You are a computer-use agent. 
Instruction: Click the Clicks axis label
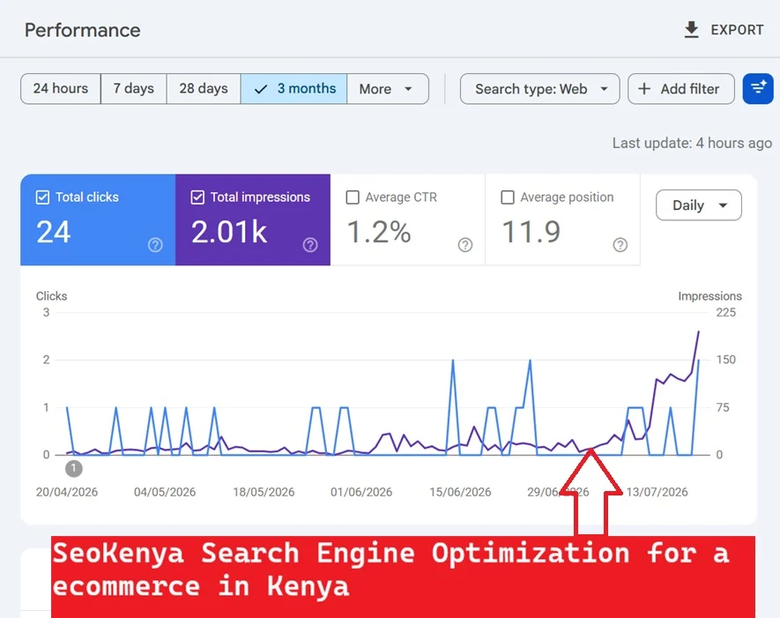tap(51, 296)
